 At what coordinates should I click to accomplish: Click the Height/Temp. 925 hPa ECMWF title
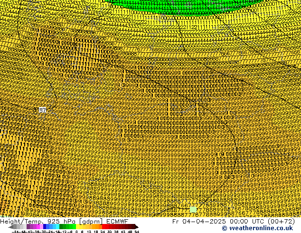coord(64,221)
